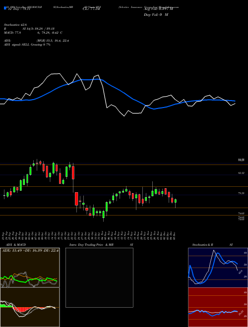
Task: Click the last green candlestick on the chart
Action: 176,201
